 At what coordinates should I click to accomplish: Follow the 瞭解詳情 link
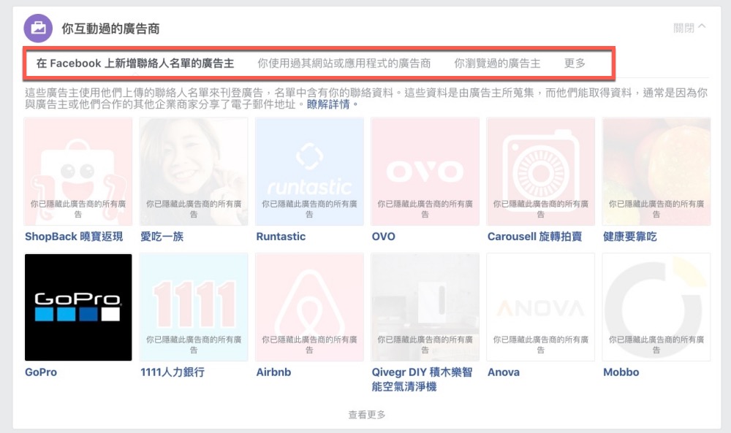click(328, 104)
